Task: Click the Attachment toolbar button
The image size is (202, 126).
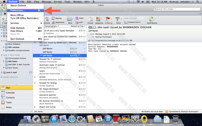Action: (x=58, y=22)
